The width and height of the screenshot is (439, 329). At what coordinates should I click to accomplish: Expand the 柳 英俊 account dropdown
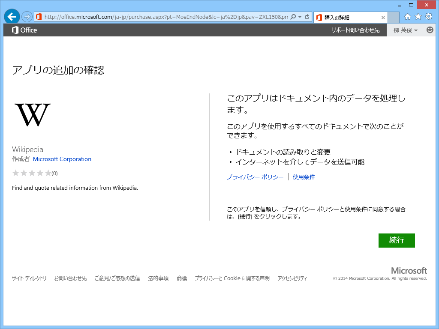[x=406, y=30]
